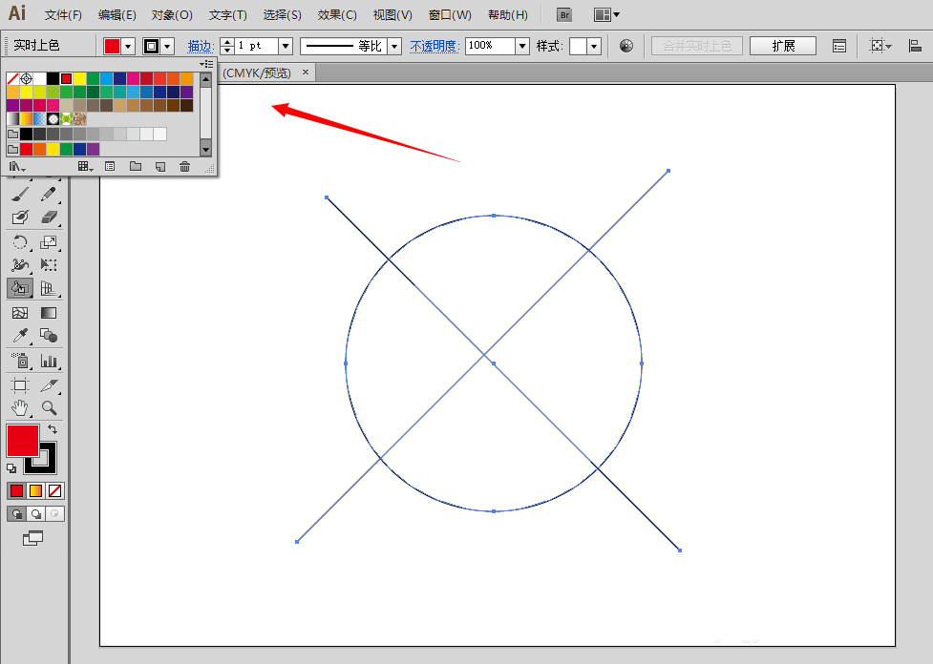Set paint mode to Color

point(16,490)
